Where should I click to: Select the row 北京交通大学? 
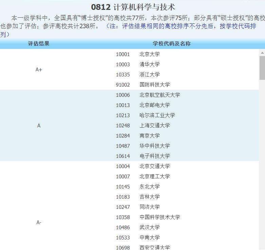pos(154,166)
